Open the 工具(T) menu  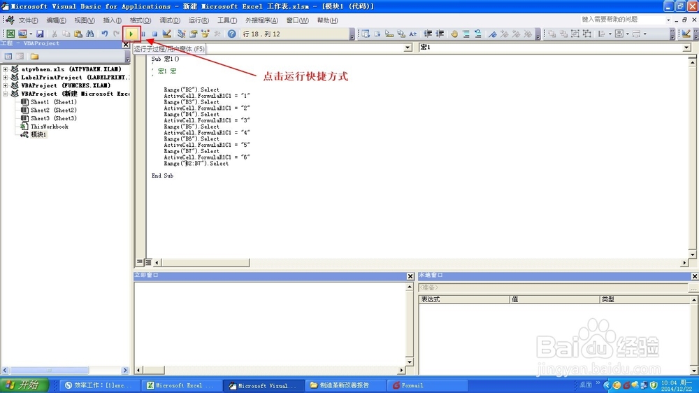227,20
